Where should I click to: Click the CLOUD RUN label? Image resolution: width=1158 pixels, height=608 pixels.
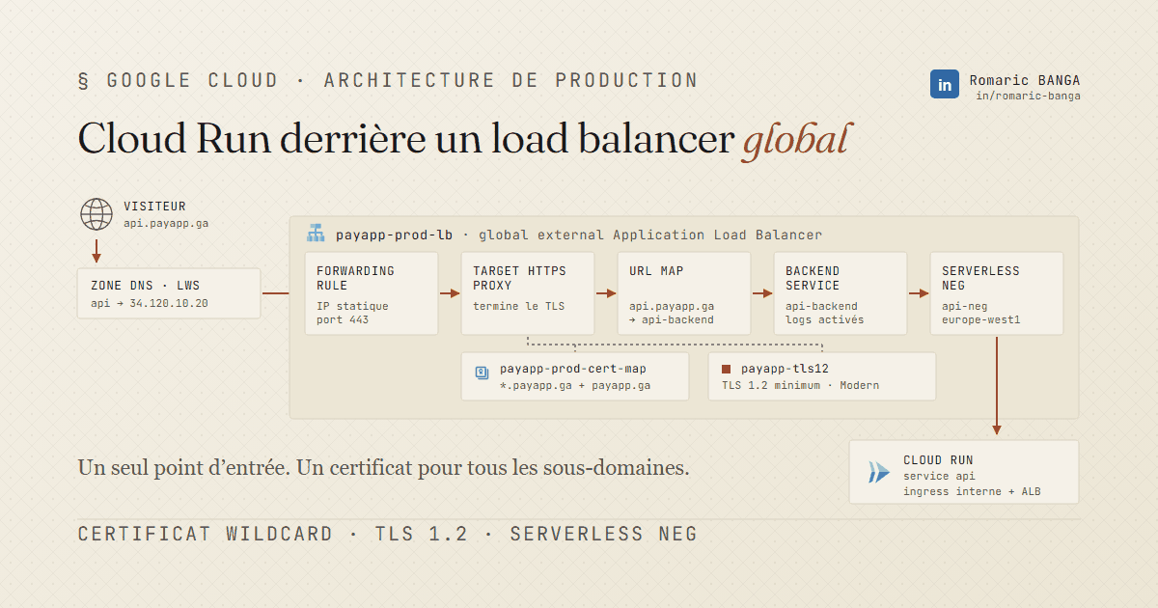coord(938,460)
